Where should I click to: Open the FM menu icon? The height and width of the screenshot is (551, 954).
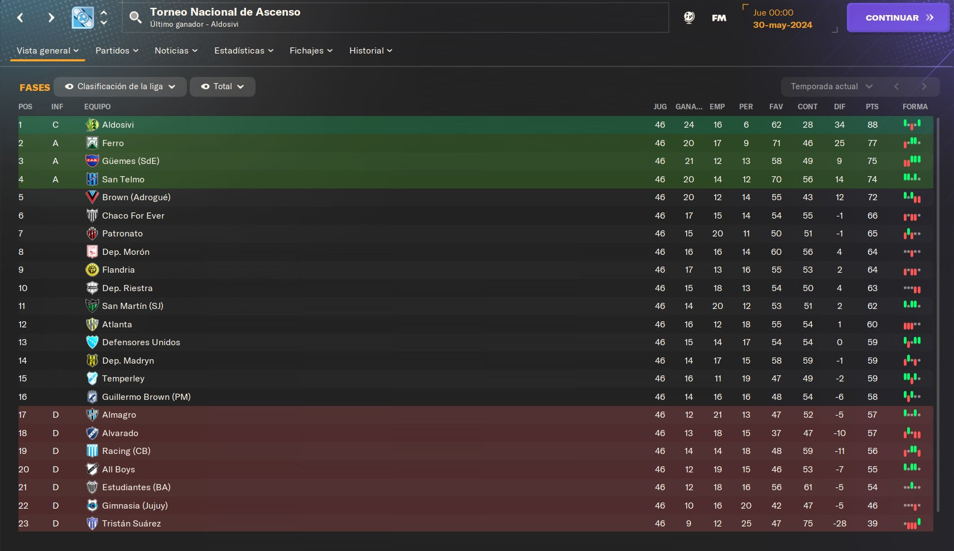tap(719, 18)
